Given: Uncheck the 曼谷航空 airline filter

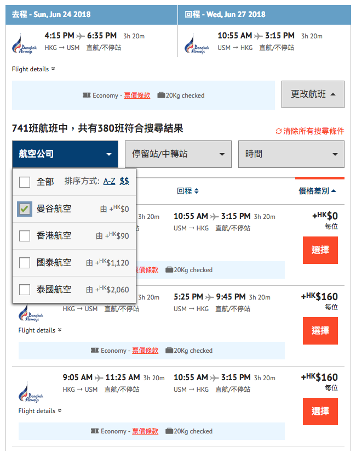Looking at the screenshot, I should (25, 209).
